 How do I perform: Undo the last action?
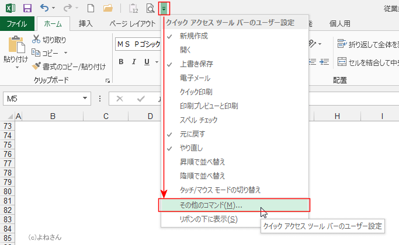[44, 8]
